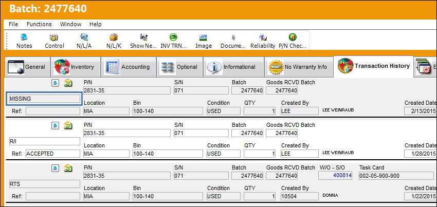Open the Help menu
This screenshot has width=437, height=207.
coord(95,24)
